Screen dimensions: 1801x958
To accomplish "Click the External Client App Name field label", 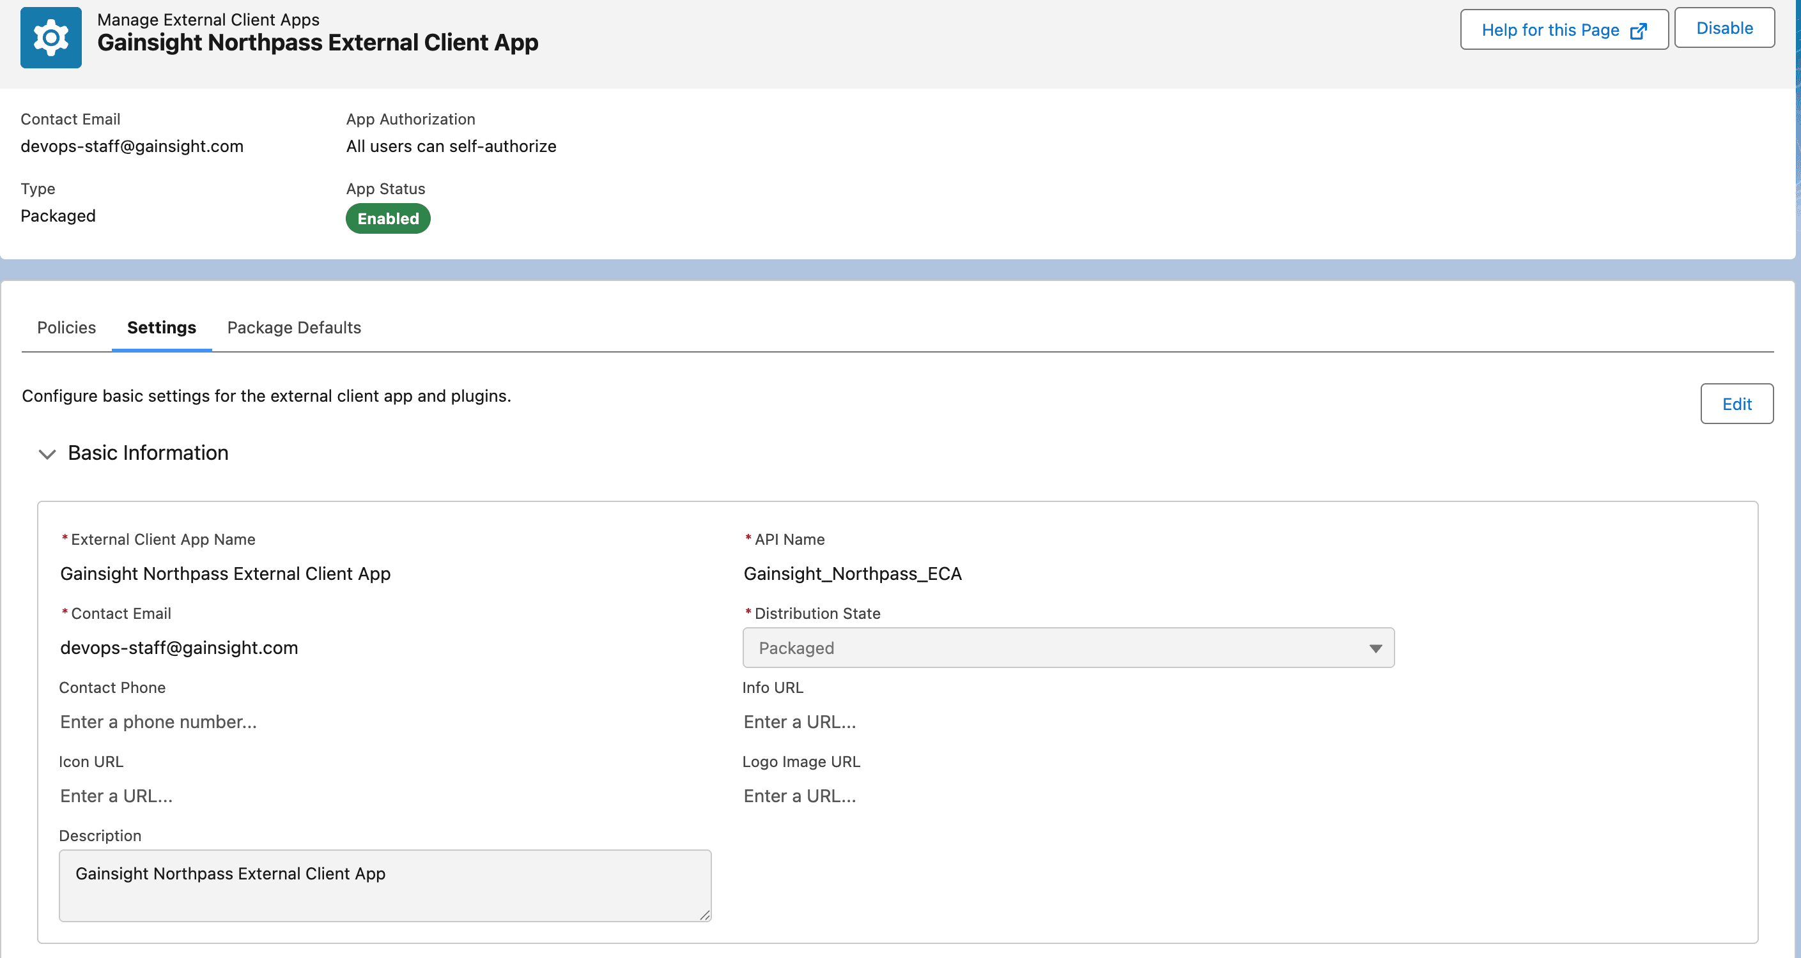I will tap(163, 540).
